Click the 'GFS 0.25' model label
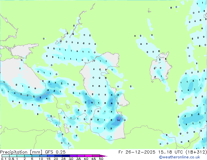 55,152
